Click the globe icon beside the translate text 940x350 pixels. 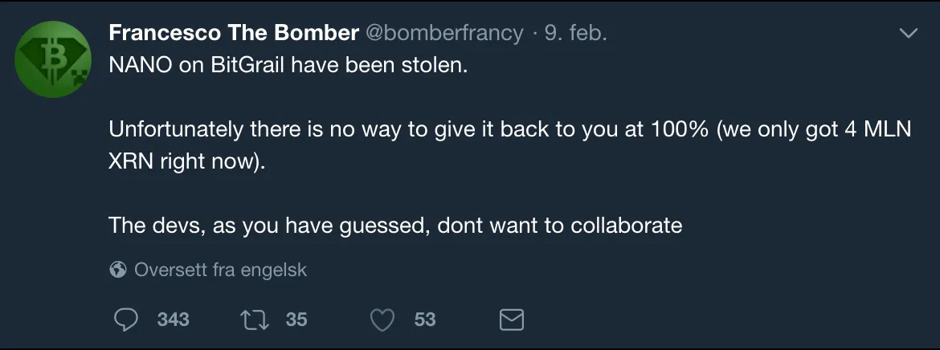(x=118, y=270)
